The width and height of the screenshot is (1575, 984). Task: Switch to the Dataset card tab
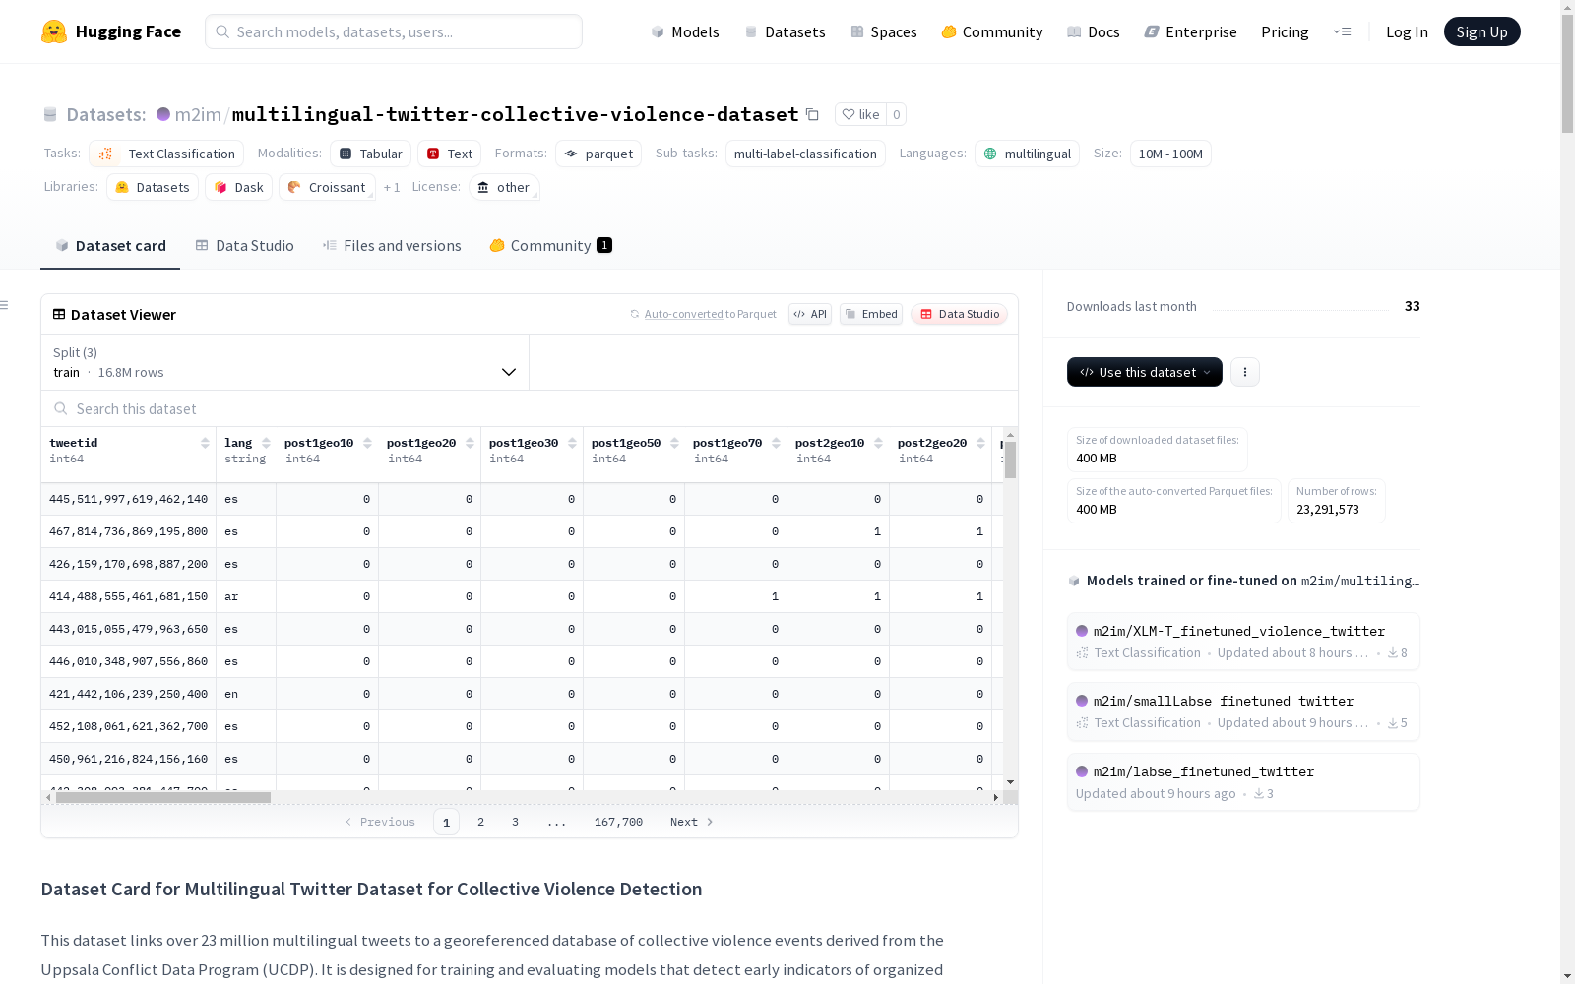[x=110, y=246]
